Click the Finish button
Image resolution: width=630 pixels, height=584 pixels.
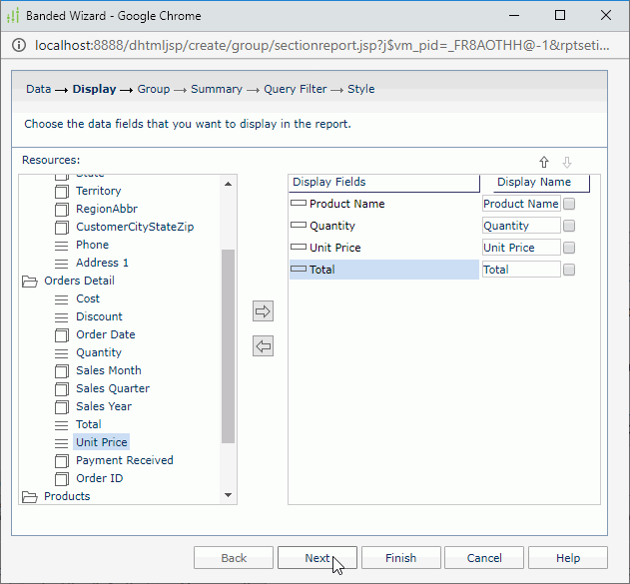[x=401, y=557]
